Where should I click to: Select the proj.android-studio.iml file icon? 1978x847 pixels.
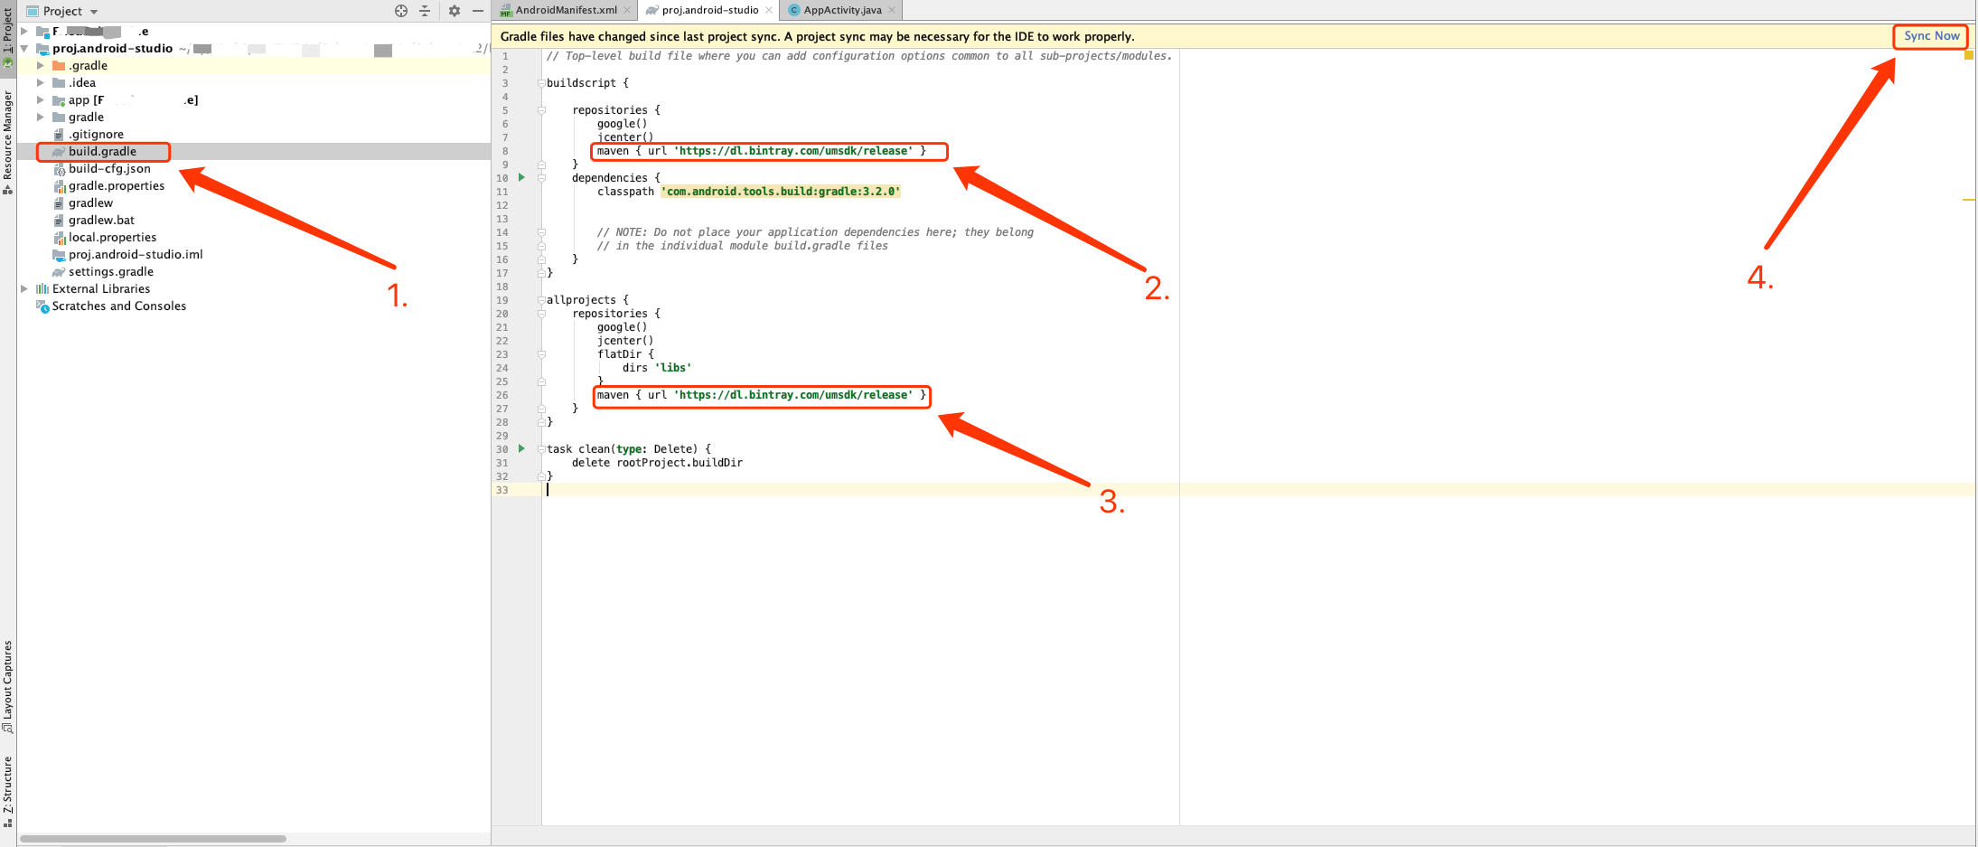point(59,255)
